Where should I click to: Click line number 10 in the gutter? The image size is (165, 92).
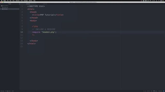[x=22, y=32]
